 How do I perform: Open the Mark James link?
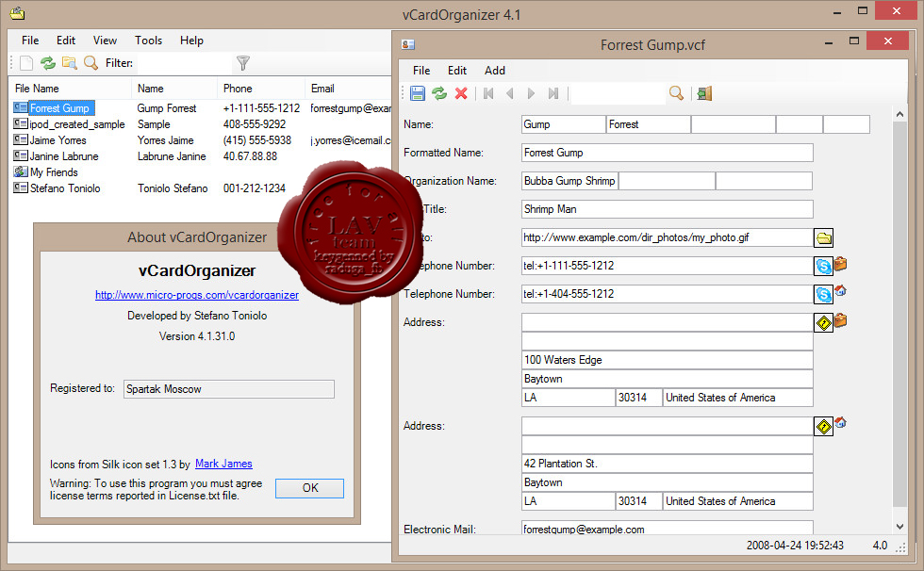[224, 464]
